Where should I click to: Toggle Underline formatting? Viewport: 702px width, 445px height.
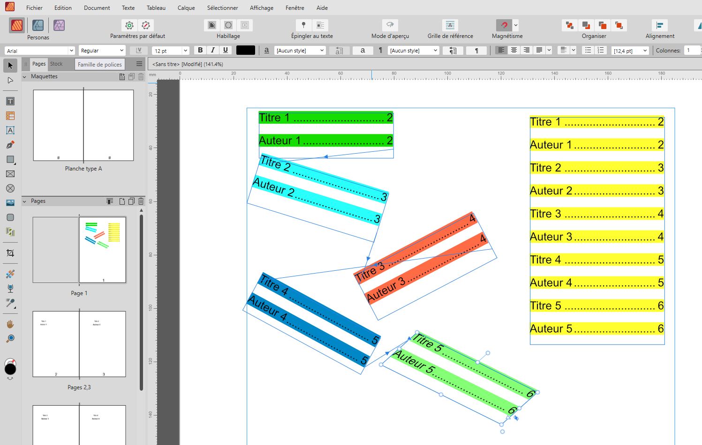(x=226, y=50)
